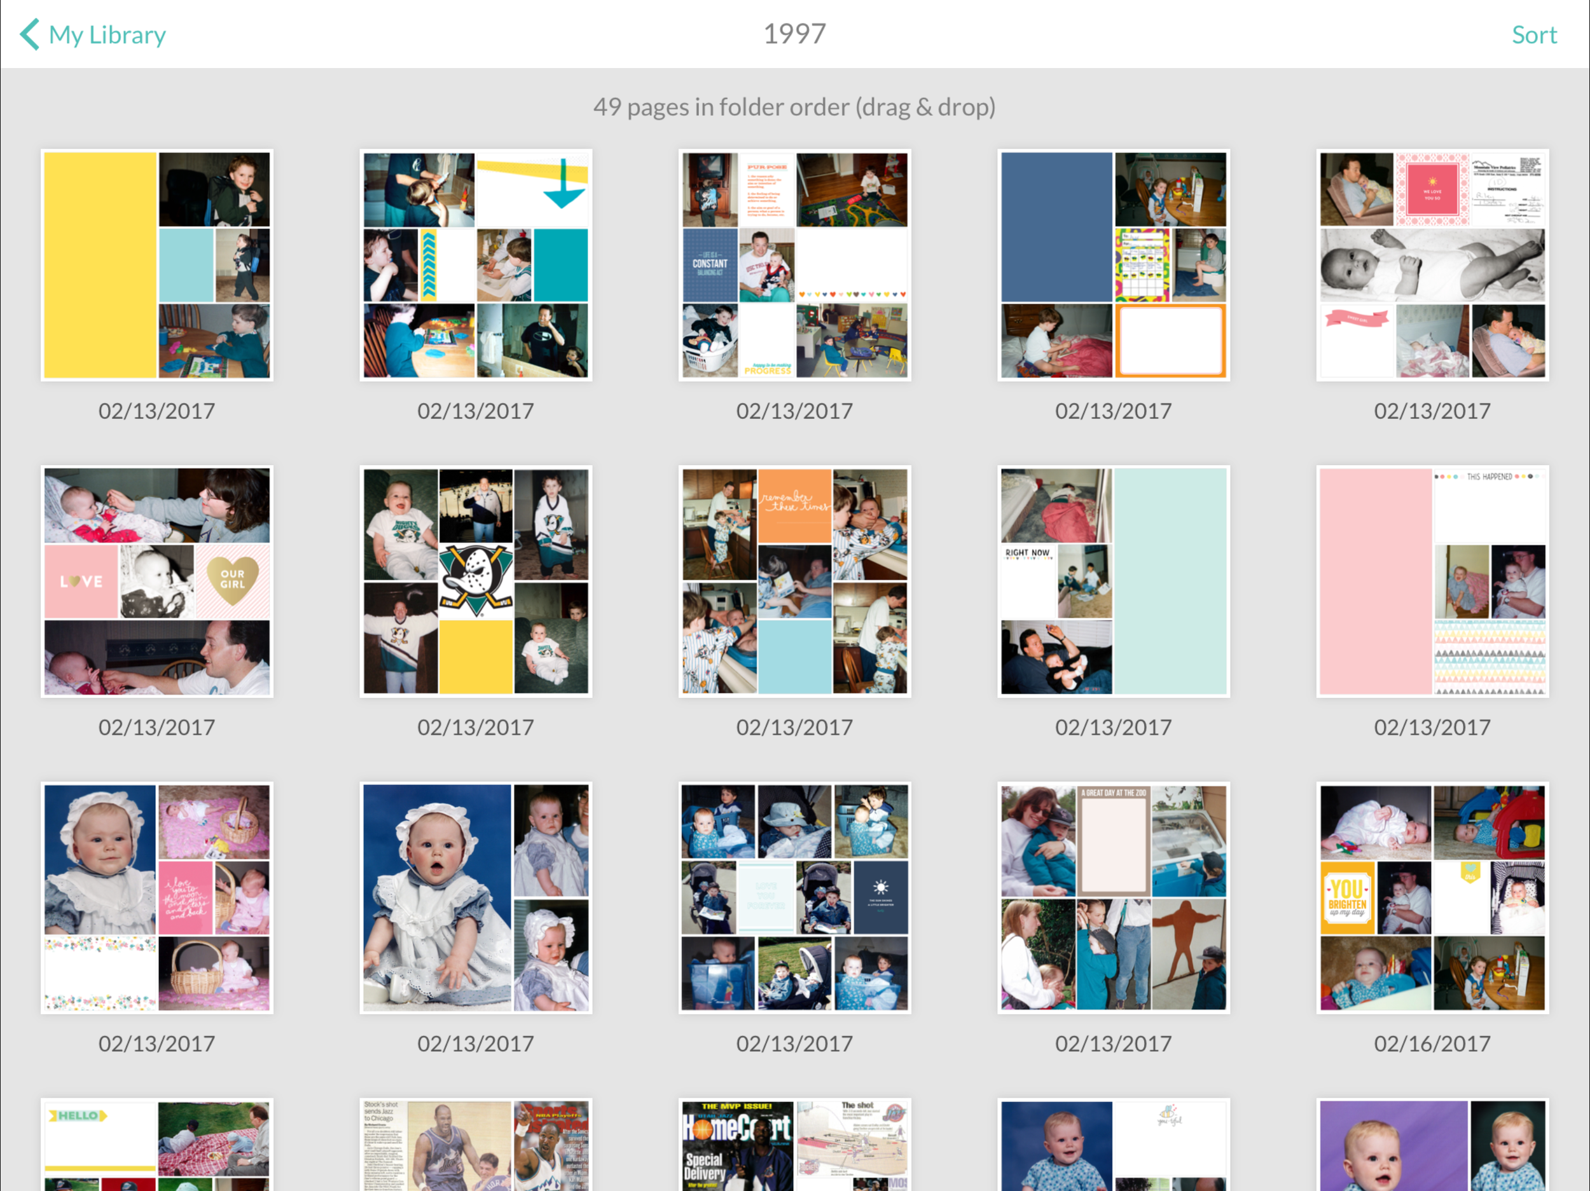Viewport: 1590px width, 1191px height.
Task: Open purple background baby portrait page
Action: coord(1432,1145)
